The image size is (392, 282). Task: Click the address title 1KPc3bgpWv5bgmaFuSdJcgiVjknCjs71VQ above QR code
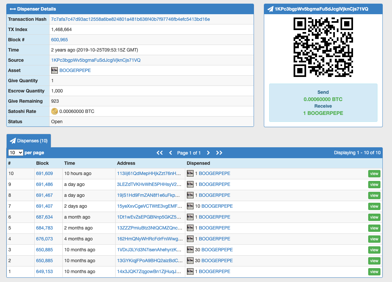pos(322,9)
